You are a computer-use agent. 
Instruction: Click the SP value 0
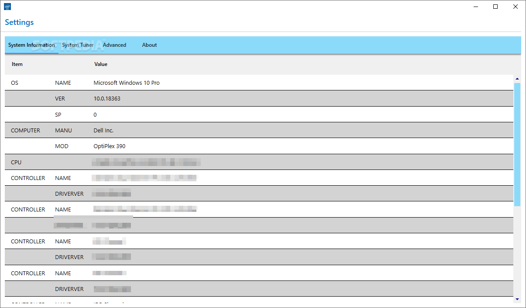pos(95,114)
